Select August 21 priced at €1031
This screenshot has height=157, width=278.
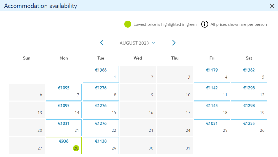(64, 128)
